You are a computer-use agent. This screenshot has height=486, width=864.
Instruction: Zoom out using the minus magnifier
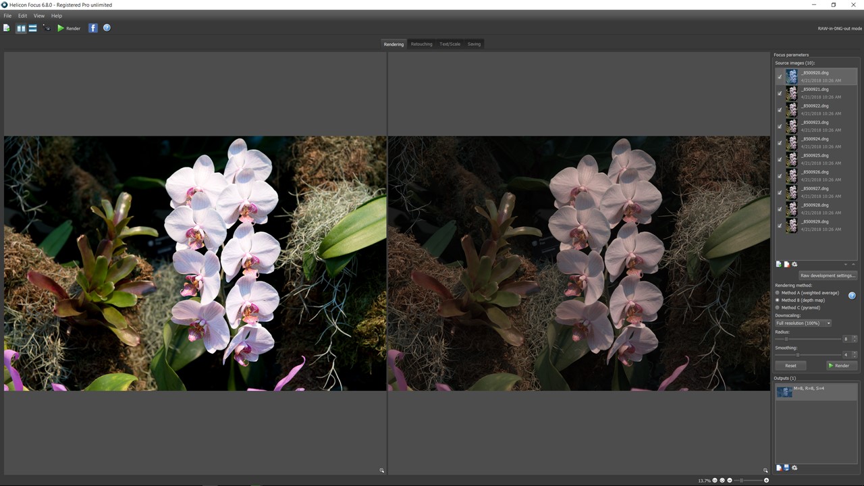point(730,481)
